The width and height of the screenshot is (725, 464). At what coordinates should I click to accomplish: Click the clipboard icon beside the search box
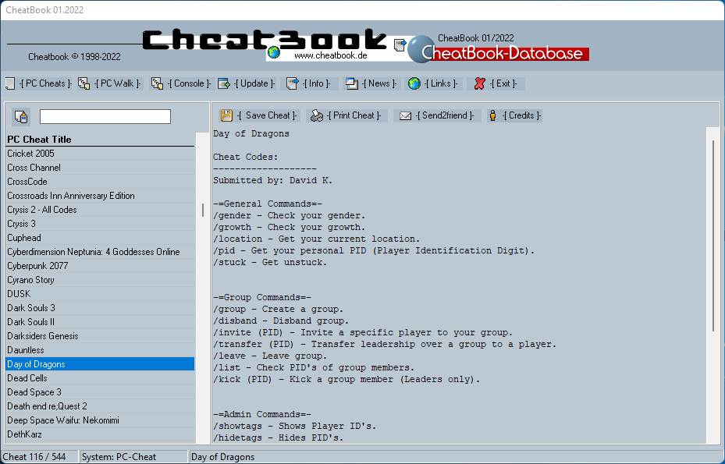21,115
